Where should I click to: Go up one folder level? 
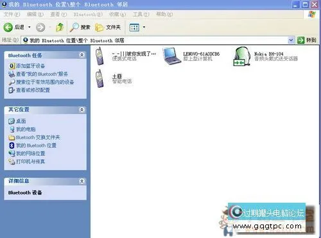60,28
